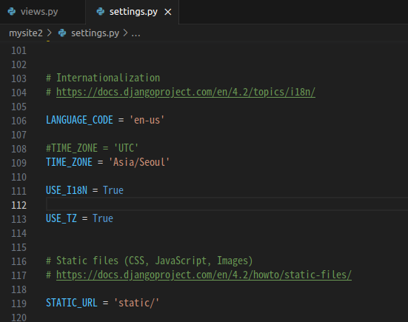
Task: Expand the breadcrumb ellipsis symbols list
Action: click(136, 33)
